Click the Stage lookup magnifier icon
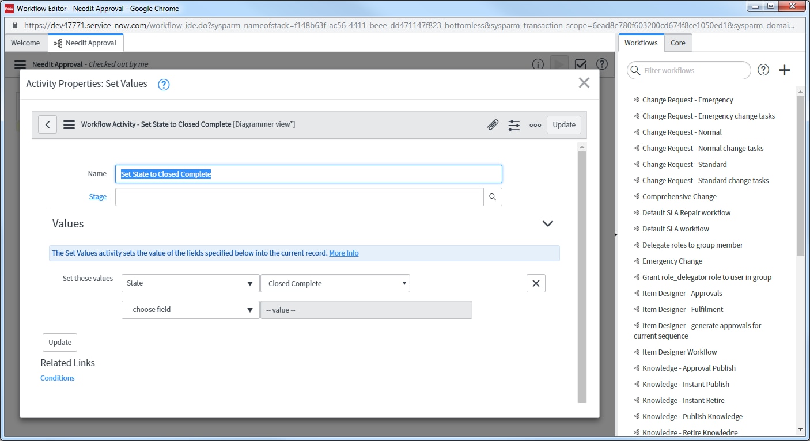Viewport: 810px width, 441px height. coord(493,197)
